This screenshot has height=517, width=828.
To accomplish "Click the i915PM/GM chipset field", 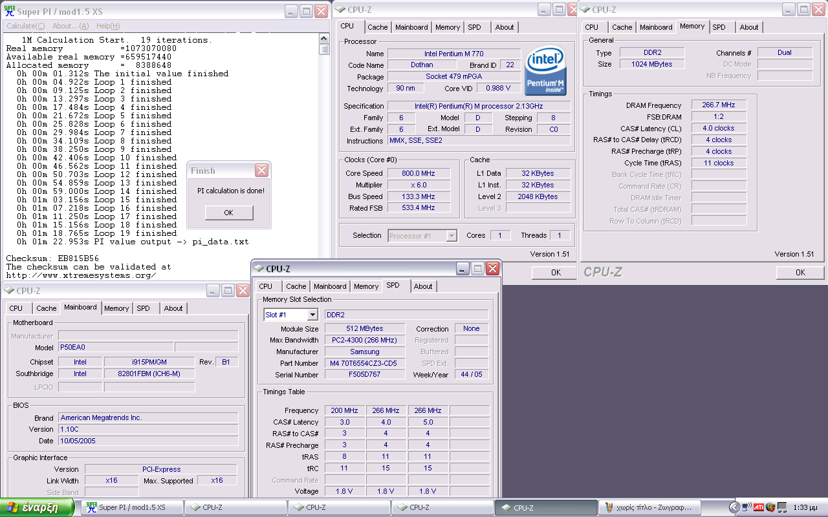I will (149, 362).
